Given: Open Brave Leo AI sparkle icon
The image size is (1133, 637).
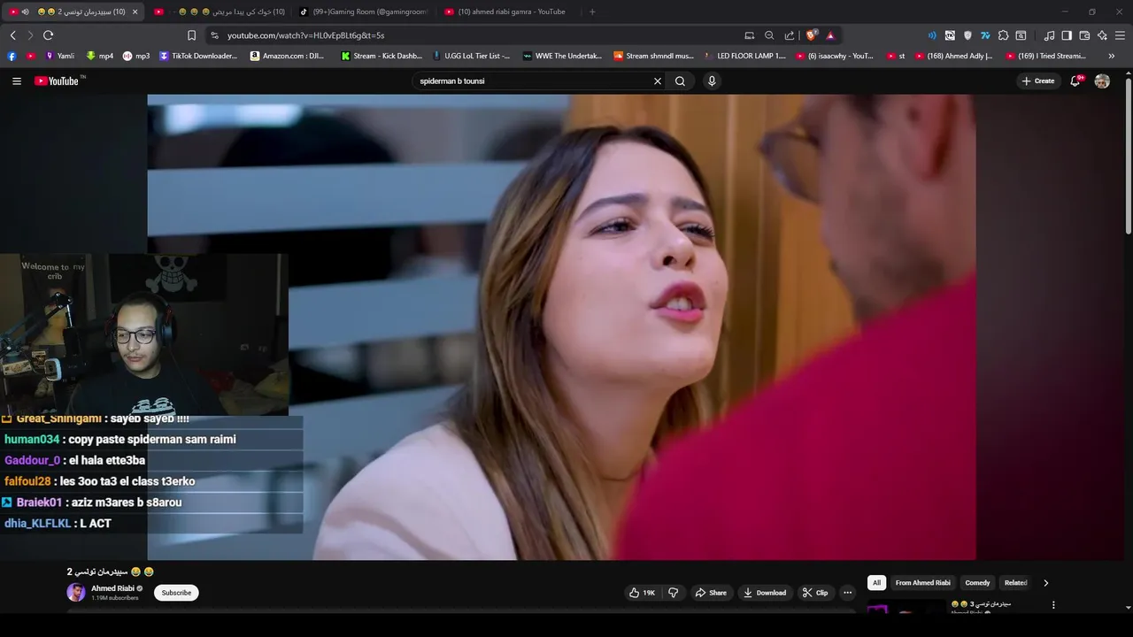Looking at the screenshot, I should tap(1102, 35).
